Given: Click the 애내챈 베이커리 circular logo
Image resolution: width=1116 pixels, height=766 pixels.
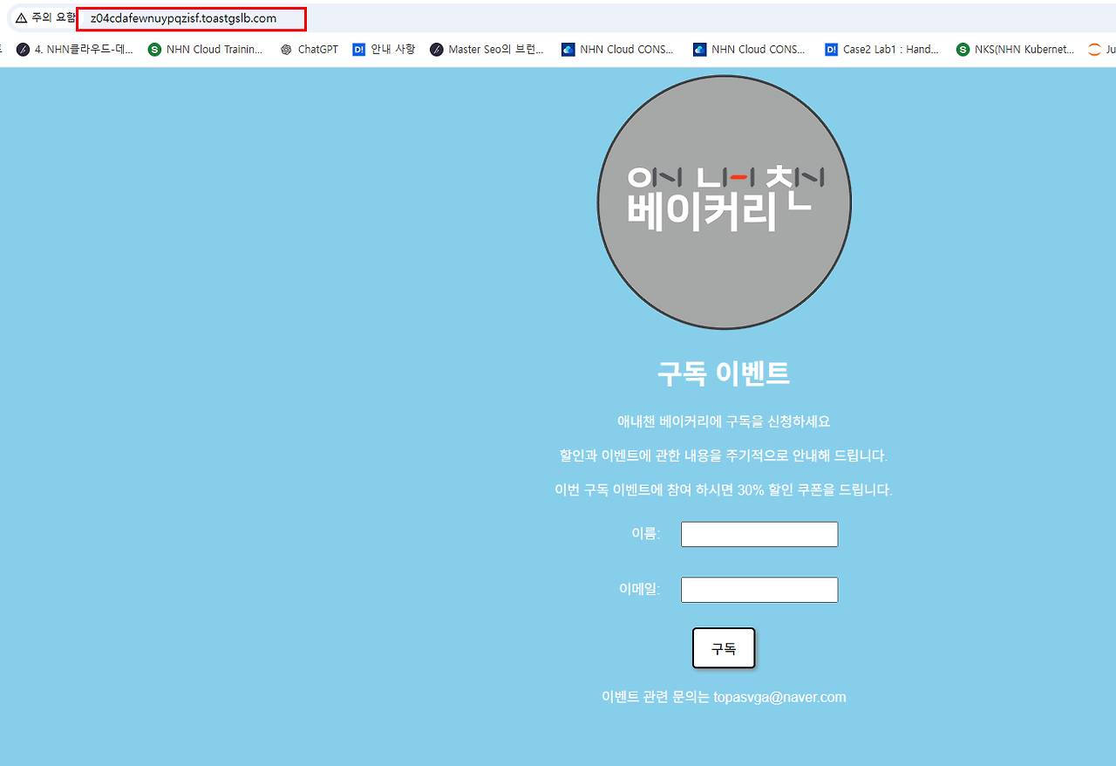Looking at the screenshot, I should point(724,202).
